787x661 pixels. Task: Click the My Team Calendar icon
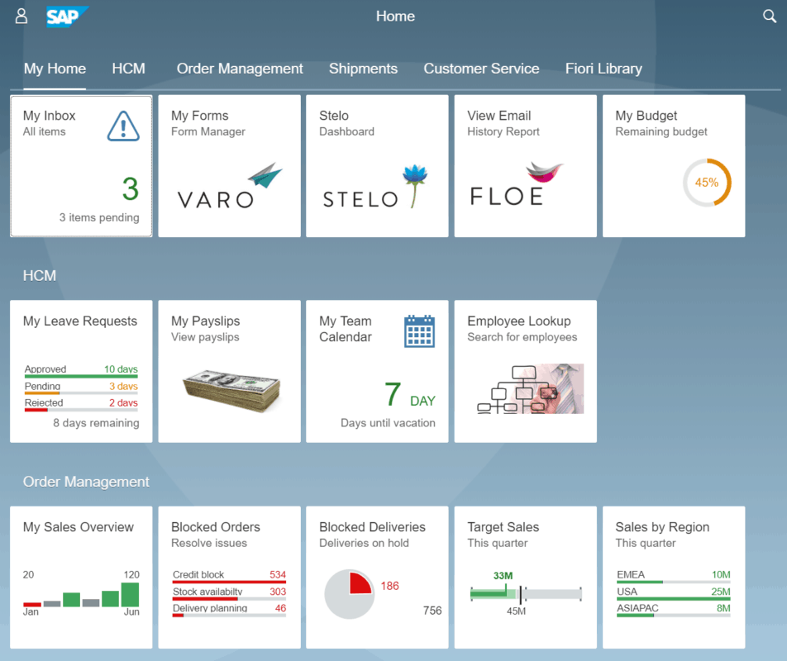click(x=420, y=331)
